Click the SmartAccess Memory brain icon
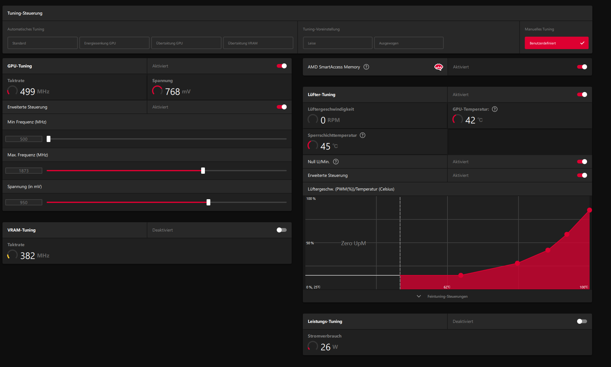Screen dimensions: 611x367 click(438, 67)
